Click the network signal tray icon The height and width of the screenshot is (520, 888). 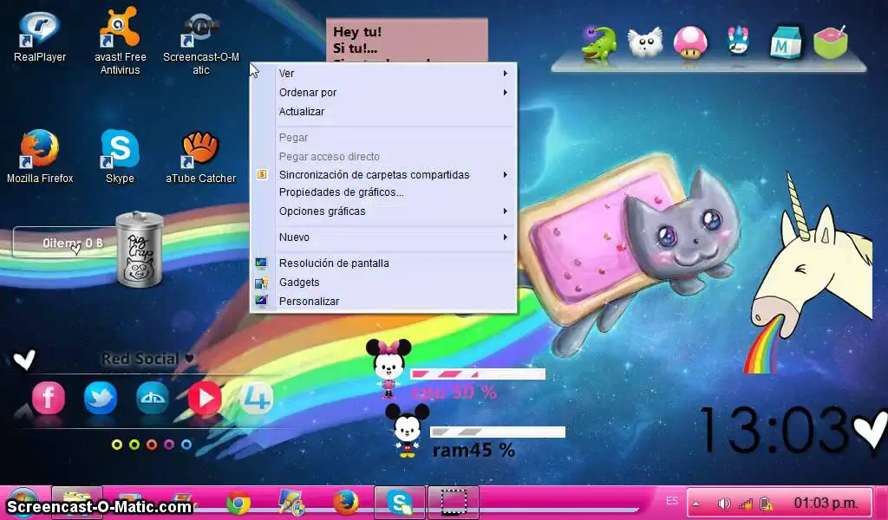tap(745, 504)
